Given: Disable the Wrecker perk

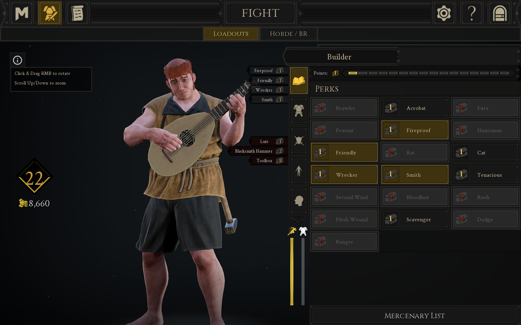Looking at the screenshot, I should coord(344,175).
